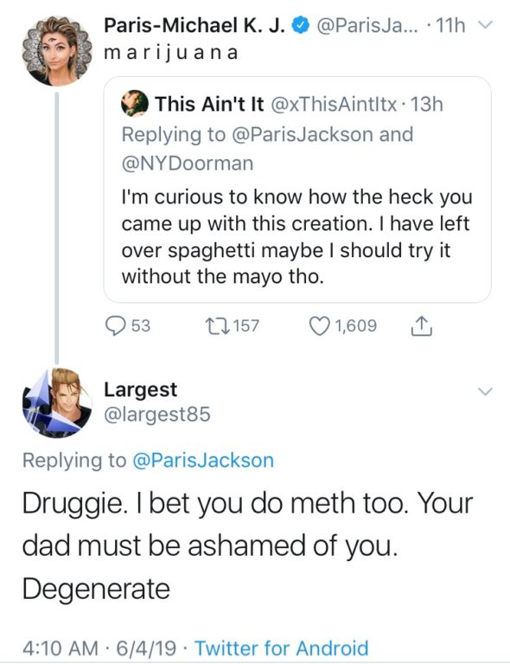This screenshot has width=510, height=664.
Task: Click the reply speech bubble icon
Action: click(115, 326)
